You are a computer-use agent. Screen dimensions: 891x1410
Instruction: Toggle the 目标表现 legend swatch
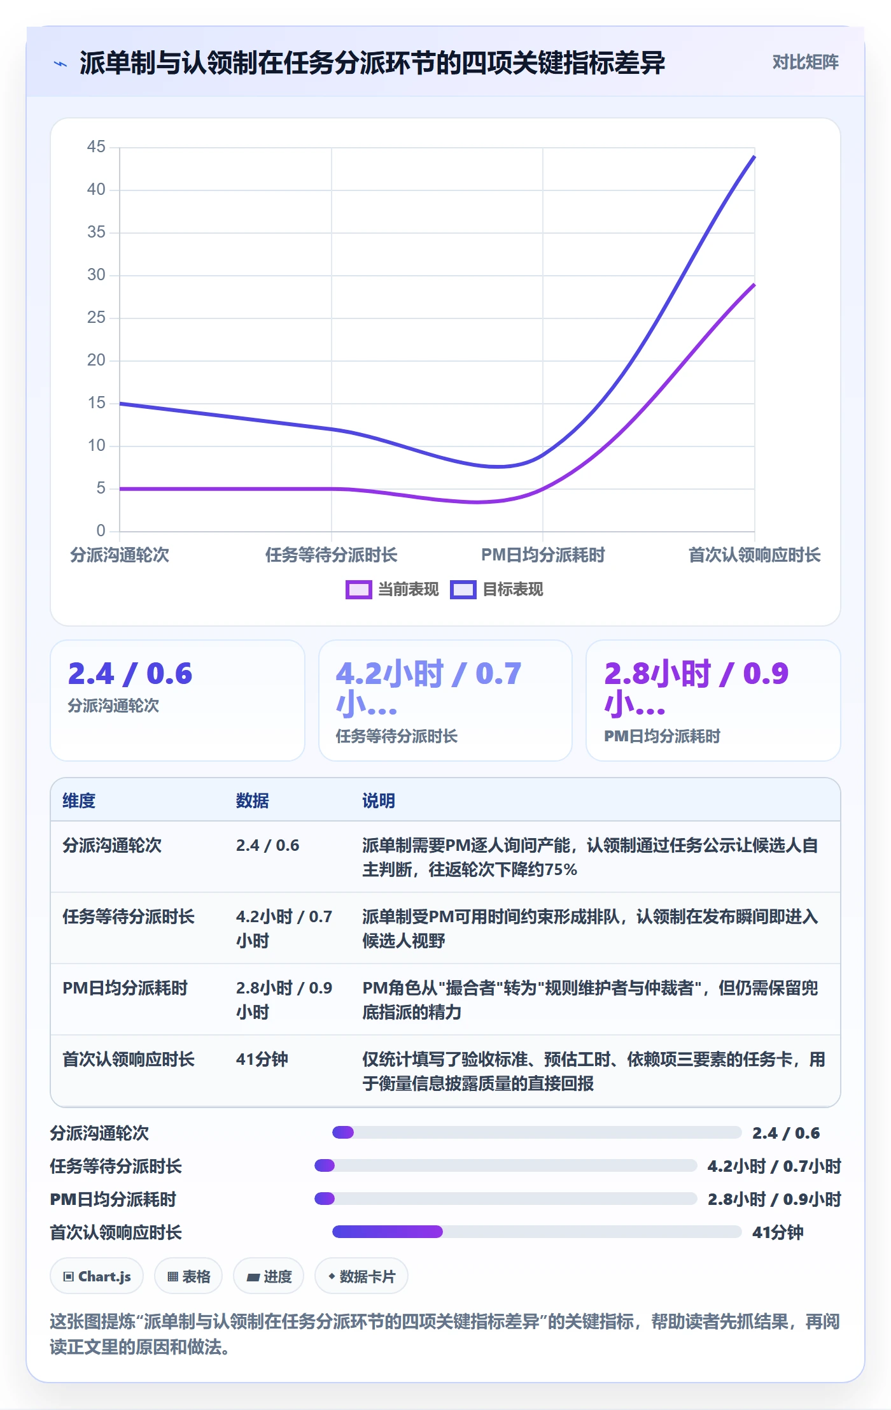(x=463, y=590)
